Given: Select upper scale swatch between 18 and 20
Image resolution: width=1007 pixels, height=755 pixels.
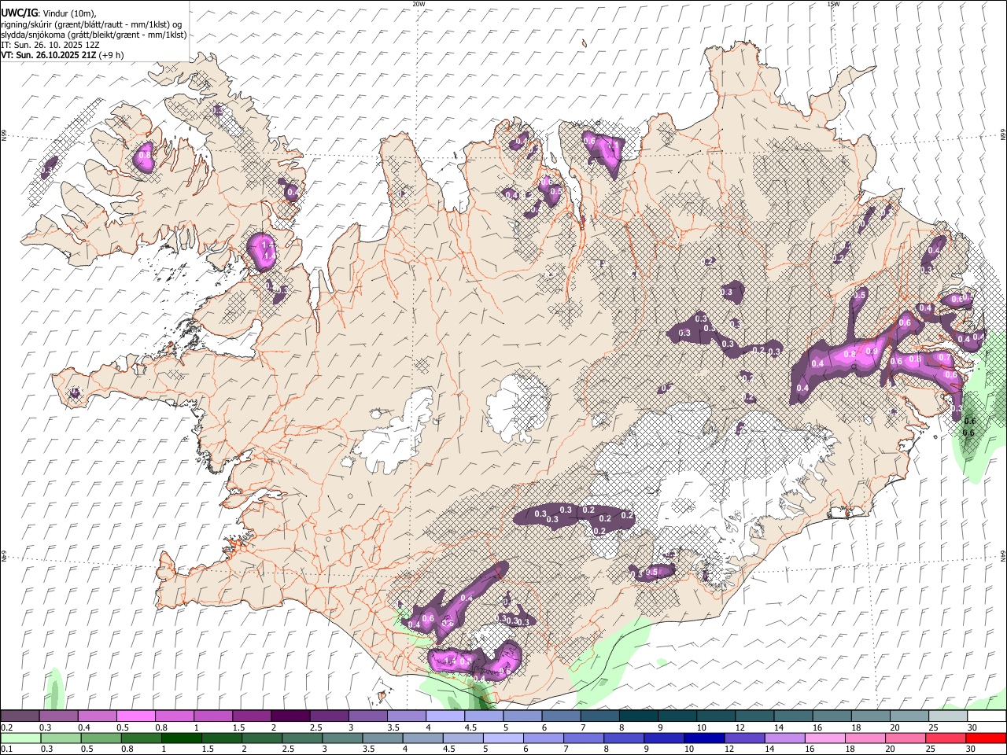Looking at the screenshot, I should coord(870,716).
